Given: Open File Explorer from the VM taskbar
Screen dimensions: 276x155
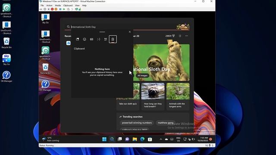Looking at the screenshot, I should click(x=135, y=139).
